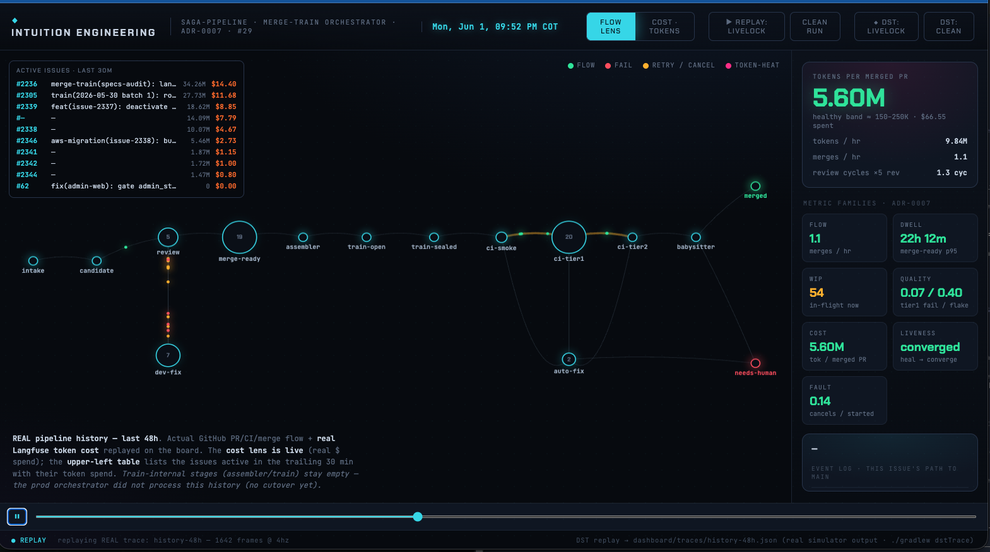The width and height of the screenshot is (990, 552).
Task: Click the red FAIL legend dot
Action: coord(608,66)
